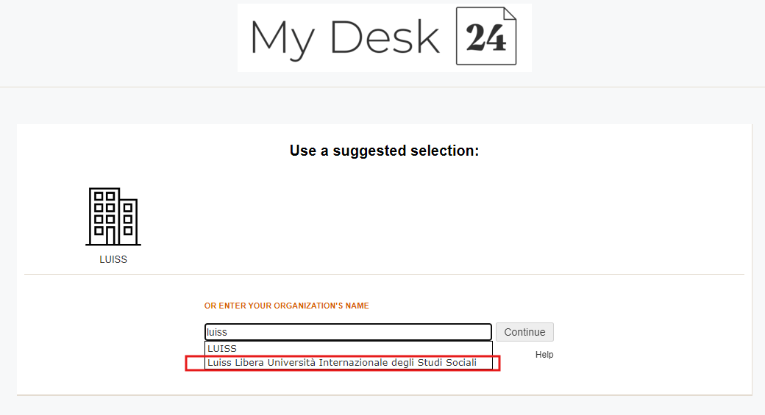The width and height of the screenshot is (765, 415).
Task: Click the "24" numeral in the logo
Action: [486, 37]
